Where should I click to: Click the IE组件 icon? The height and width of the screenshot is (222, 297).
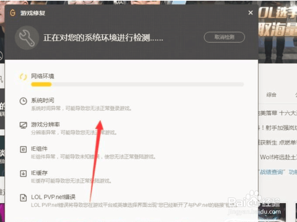(23, 149)
